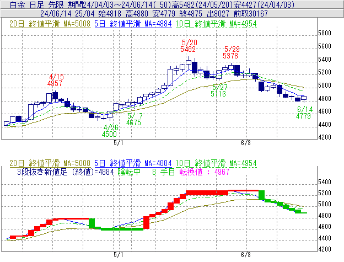Select the 5/20 5482 high label

click(x=189, y=46)
